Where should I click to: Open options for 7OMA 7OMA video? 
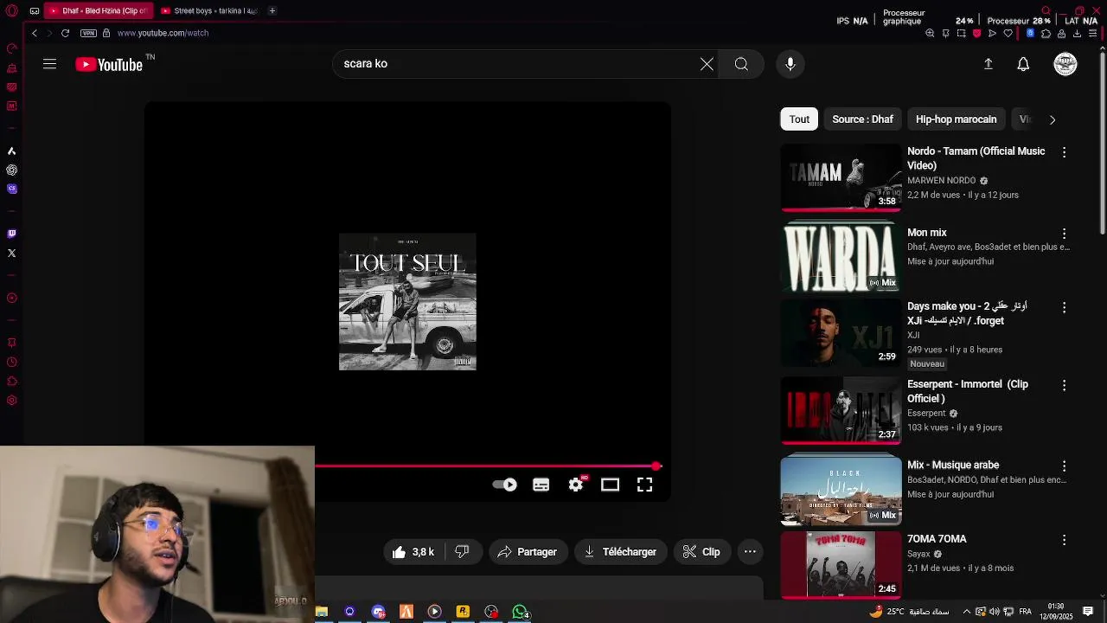tap(1065, 540)
